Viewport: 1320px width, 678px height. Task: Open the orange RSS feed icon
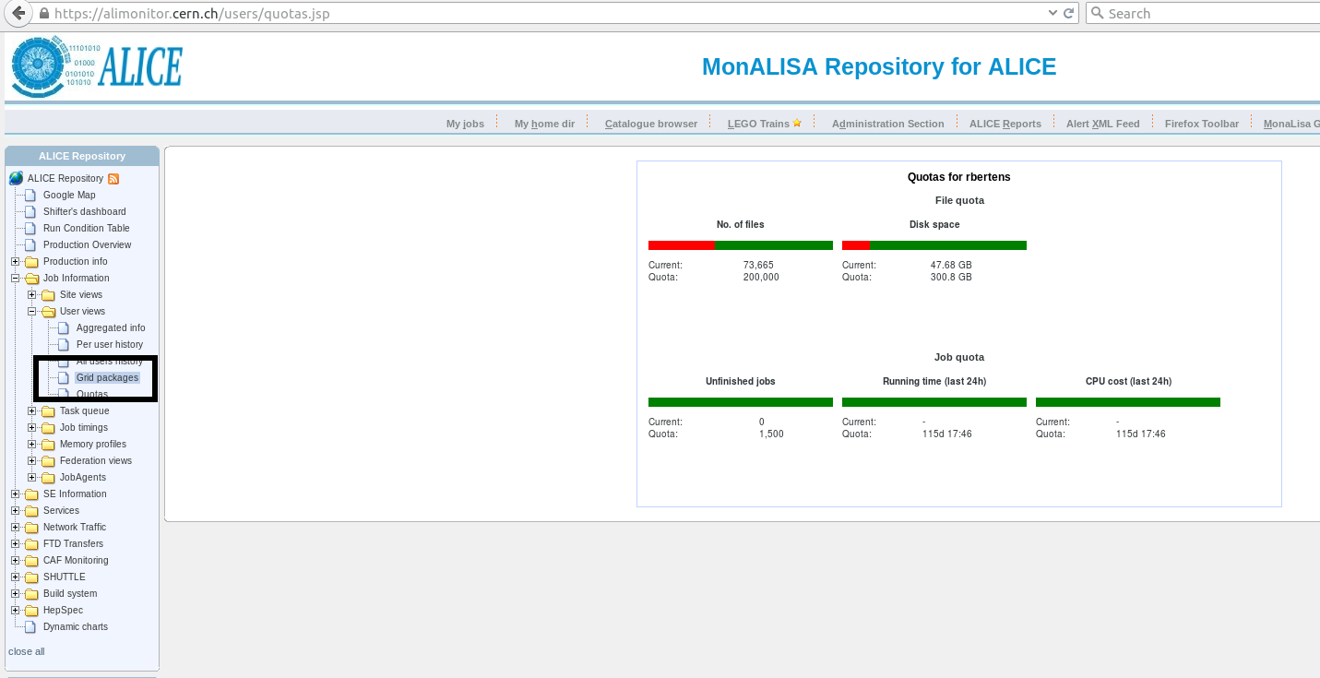[x=114, y=178]
